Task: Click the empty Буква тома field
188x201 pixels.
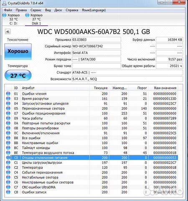Action: click(x=97, y=66)
